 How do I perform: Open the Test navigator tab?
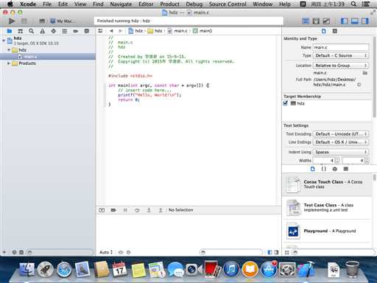(54, 31)
